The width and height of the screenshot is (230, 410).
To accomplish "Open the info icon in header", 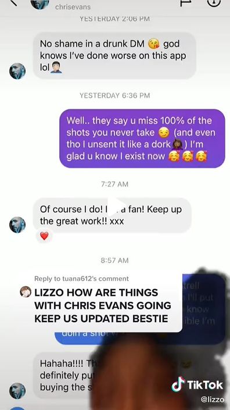I will point(214,2).
